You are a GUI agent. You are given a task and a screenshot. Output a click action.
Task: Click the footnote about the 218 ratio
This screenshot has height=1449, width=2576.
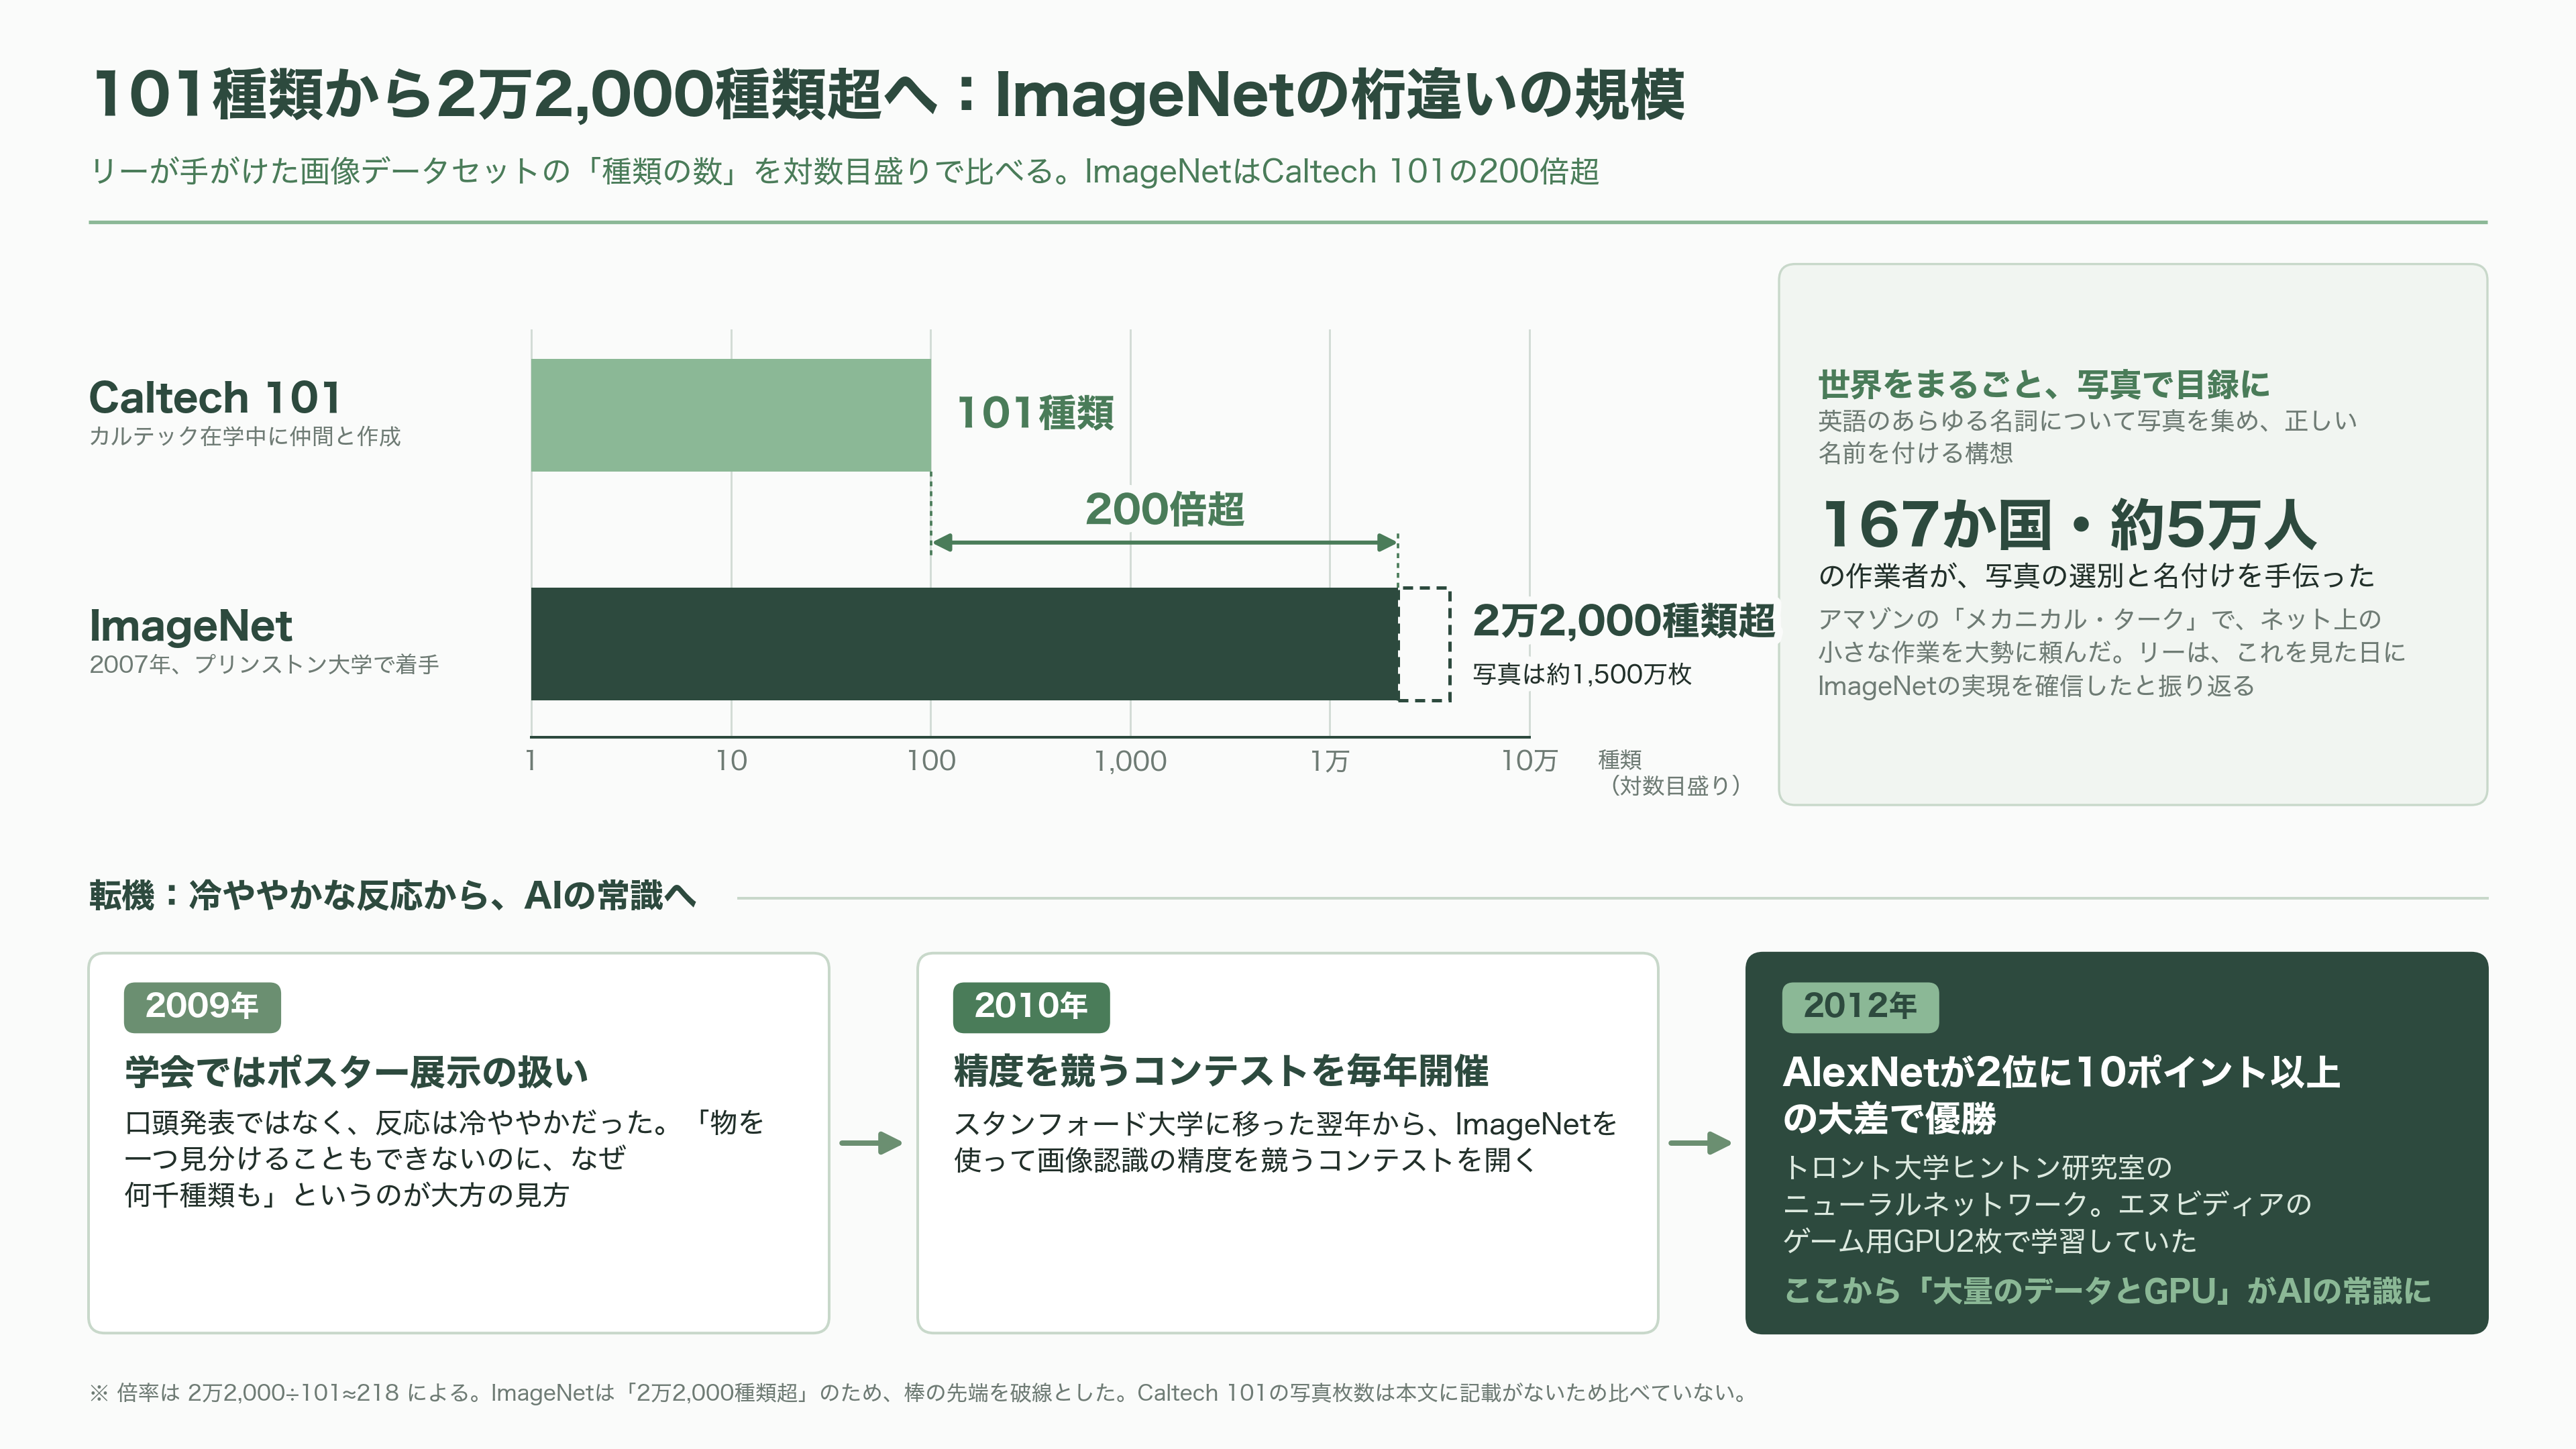919,1393
